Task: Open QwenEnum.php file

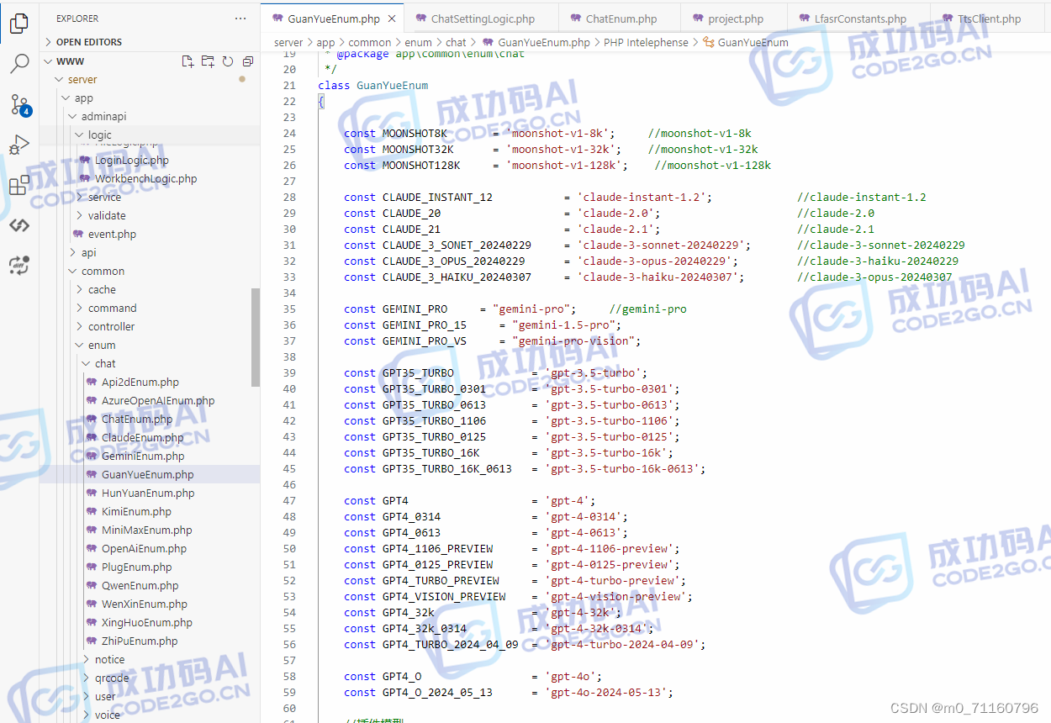Action: pyautogui.click(x=140, y=586)
